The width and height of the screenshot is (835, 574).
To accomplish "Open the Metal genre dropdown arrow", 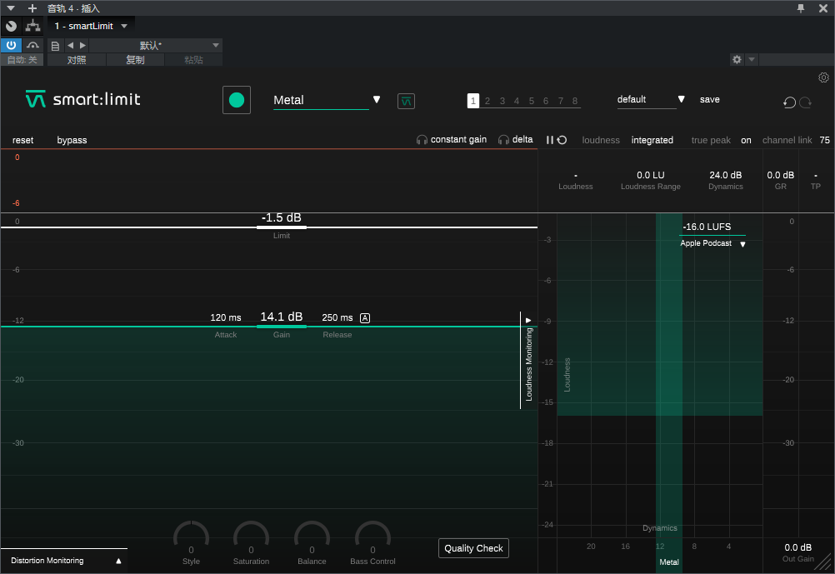I will tap(377, 100).
